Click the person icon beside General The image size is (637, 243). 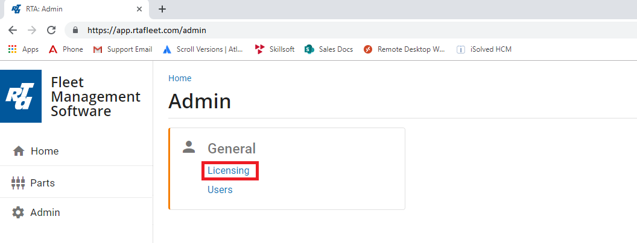click(x=189, y=147)
